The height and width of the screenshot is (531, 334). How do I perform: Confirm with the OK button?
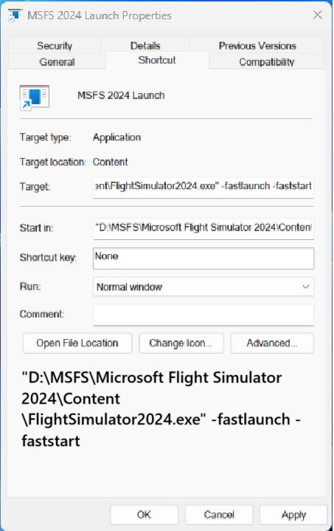tap(144, 515)
